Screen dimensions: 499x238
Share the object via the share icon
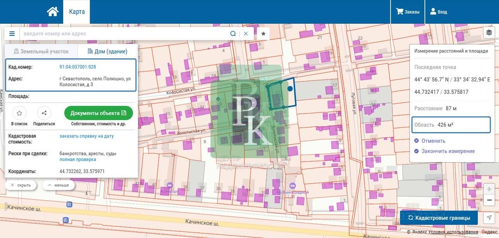tap(44, 113)
